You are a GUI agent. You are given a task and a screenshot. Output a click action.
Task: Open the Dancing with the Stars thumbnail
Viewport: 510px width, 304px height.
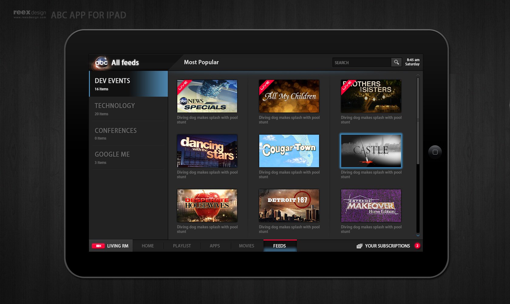[207, 151]
